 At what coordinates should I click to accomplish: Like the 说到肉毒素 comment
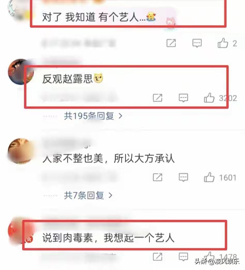tap(209, 257)
